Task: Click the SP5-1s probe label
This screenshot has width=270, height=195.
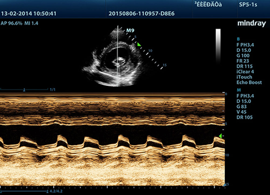Action: pyautogui.click(x=248, y=5)
